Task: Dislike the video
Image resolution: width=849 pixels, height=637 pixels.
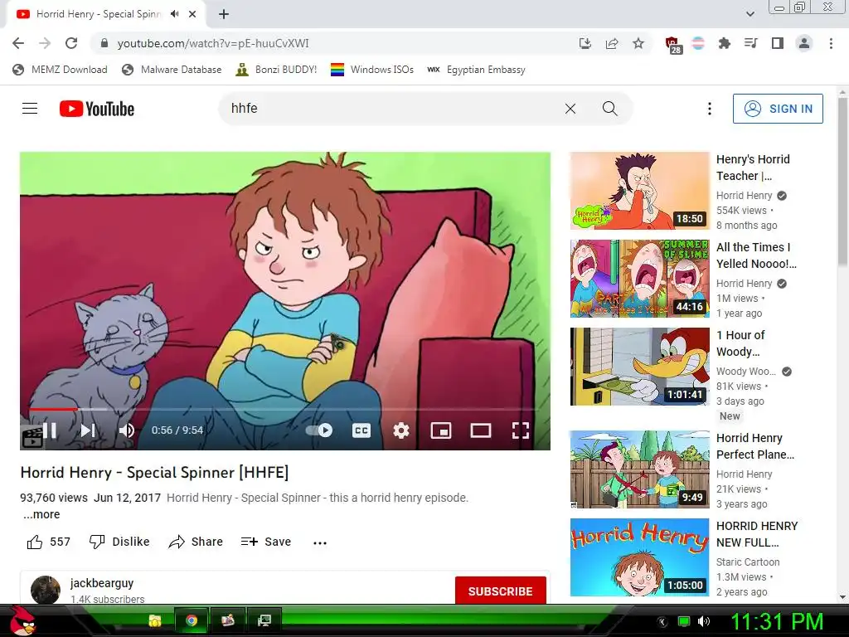Action: (x=119, y=542)
